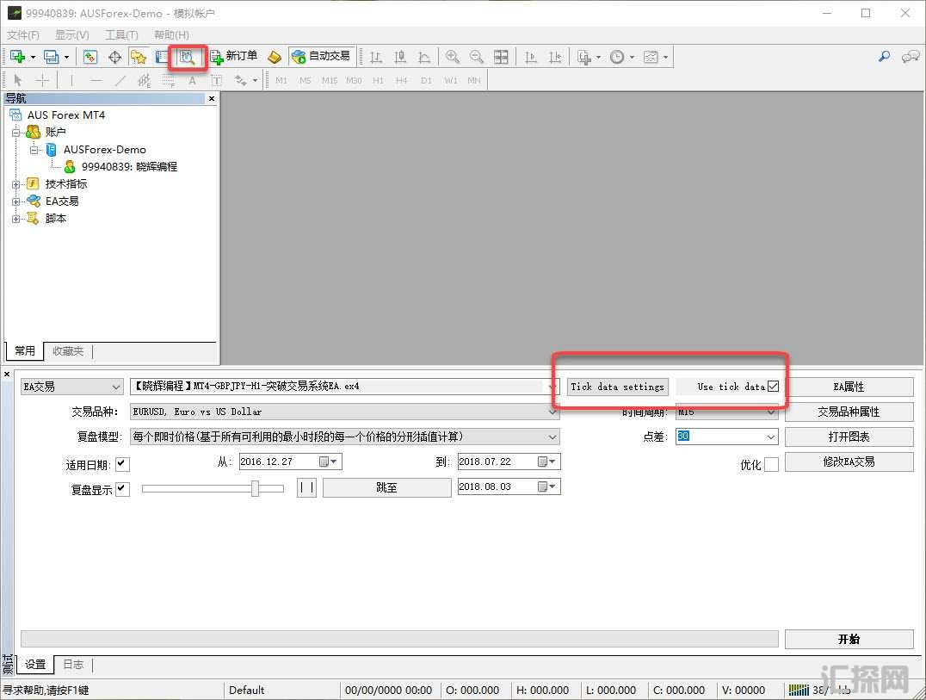Toggle the 自动交易 auto trading button
Screen dimensions: 926x700
click(x=321, y=57)
